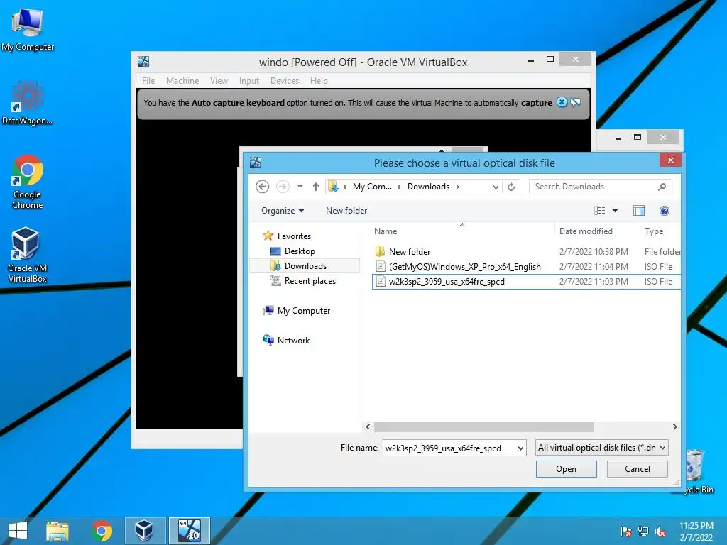Open the view options dropdown arrow
The height and width of the screenshot is (545, 727).
coord(616,211)
